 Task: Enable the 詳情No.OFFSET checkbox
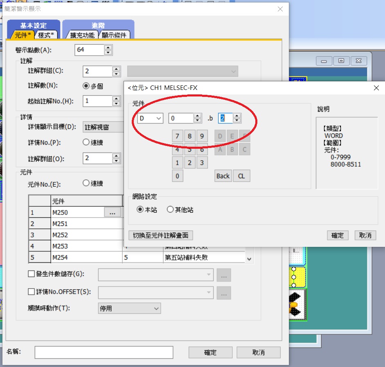click(32, 292)
